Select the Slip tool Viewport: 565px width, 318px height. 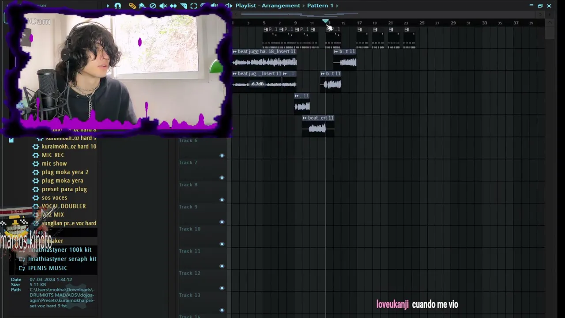coord(173,6)
